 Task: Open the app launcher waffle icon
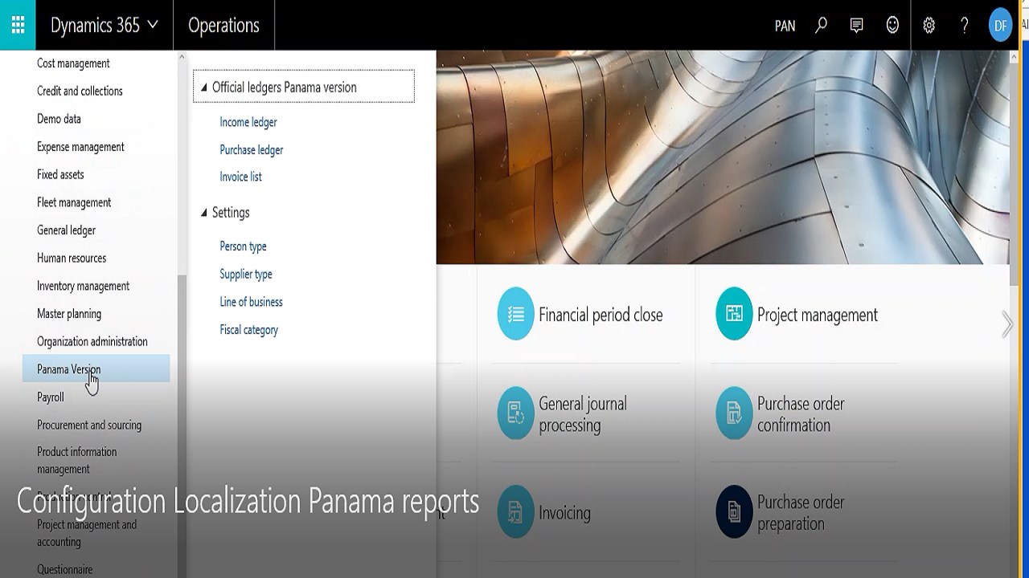(x=18, y=25)
